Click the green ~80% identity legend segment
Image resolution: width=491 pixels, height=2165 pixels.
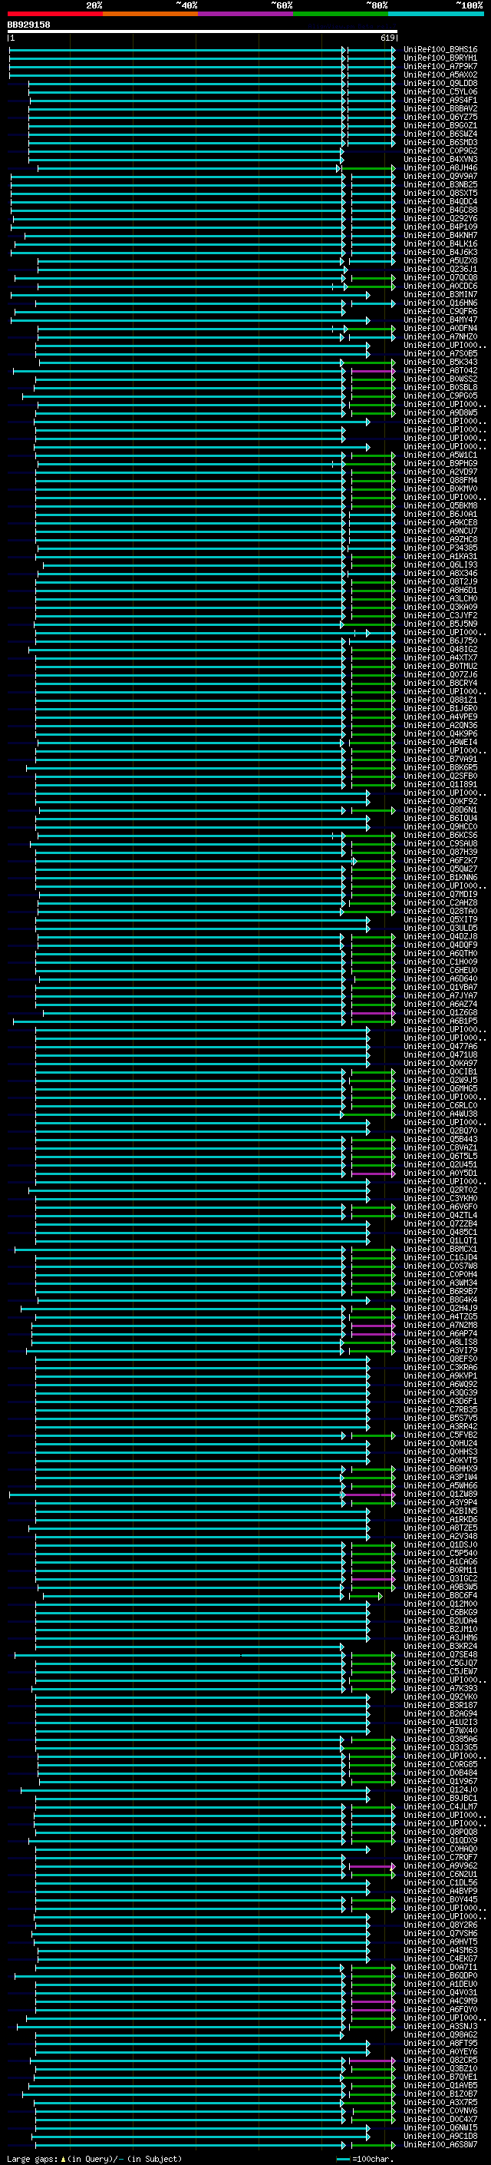pos(341,14)
